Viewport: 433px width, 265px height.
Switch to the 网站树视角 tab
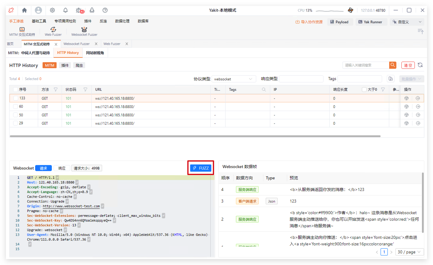coord(95,53)
